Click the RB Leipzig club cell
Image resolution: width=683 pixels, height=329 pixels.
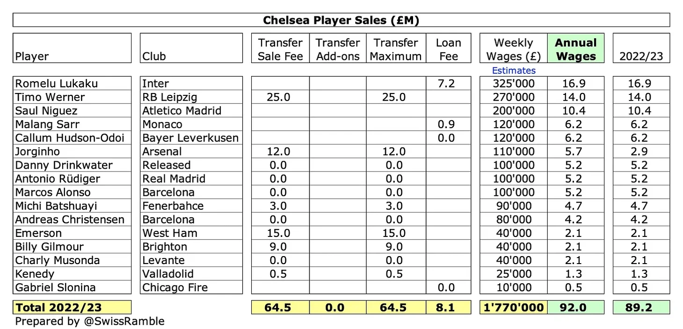[x=191, y=97]
